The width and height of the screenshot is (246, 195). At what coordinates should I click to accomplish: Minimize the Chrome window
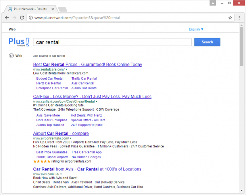point(222,3)
